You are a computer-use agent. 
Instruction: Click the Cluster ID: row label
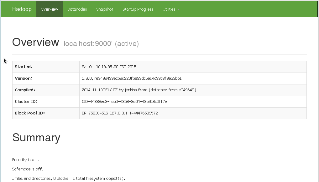26,102
